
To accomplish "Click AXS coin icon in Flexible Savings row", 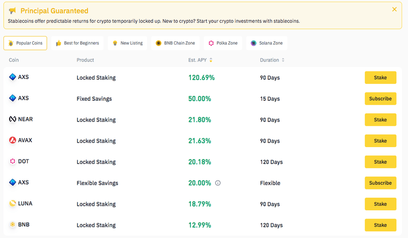I will pyautogui.click(x=13, y=182).
